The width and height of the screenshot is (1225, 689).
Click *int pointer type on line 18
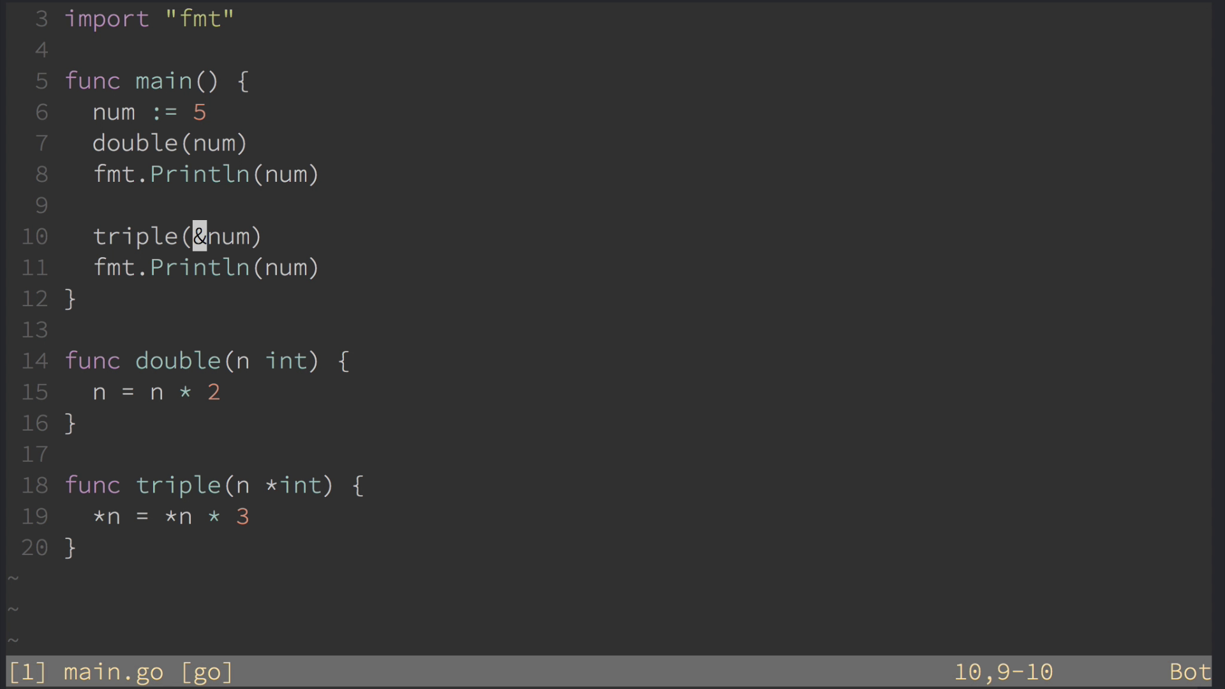tap(293, 485)
